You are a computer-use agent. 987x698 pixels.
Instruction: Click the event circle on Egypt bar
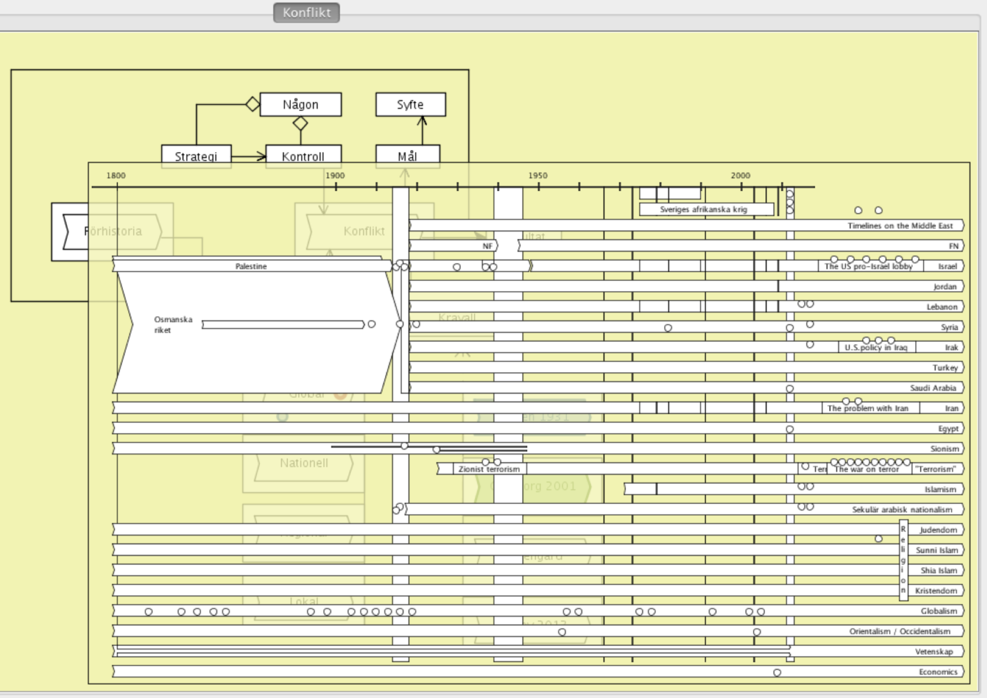[x=789, y=429]
